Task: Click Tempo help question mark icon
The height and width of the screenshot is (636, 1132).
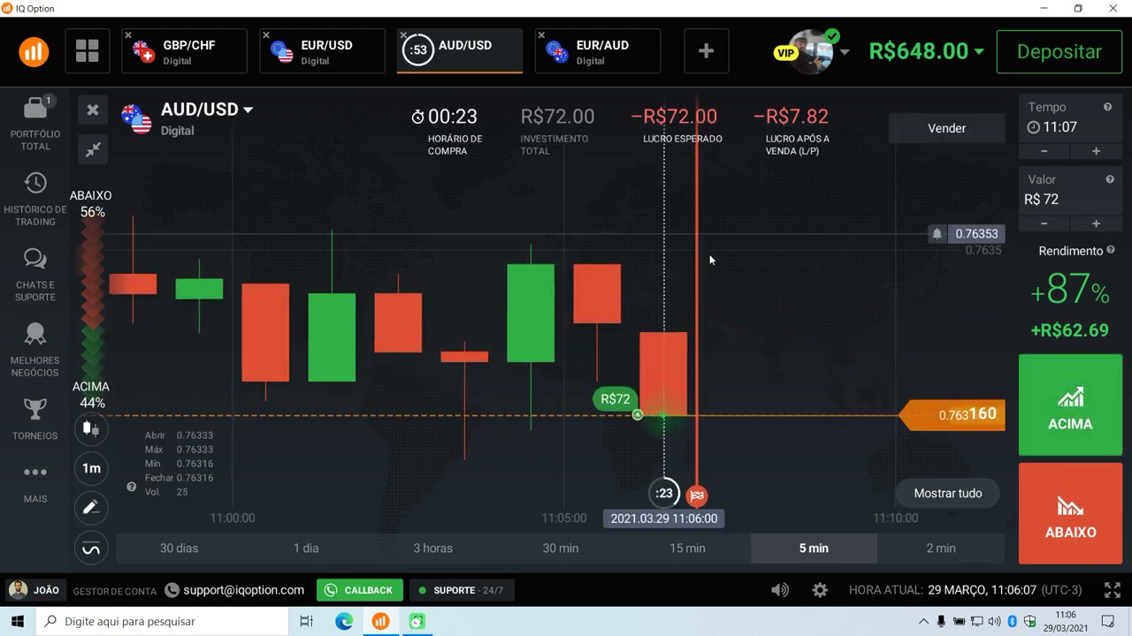Action: click(x=1107, y=107)
